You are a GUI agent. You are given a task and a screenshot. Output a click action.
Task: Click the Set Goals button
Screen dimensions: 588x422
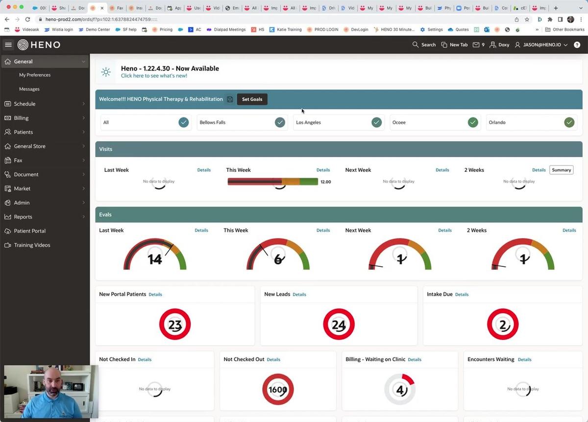251,99
